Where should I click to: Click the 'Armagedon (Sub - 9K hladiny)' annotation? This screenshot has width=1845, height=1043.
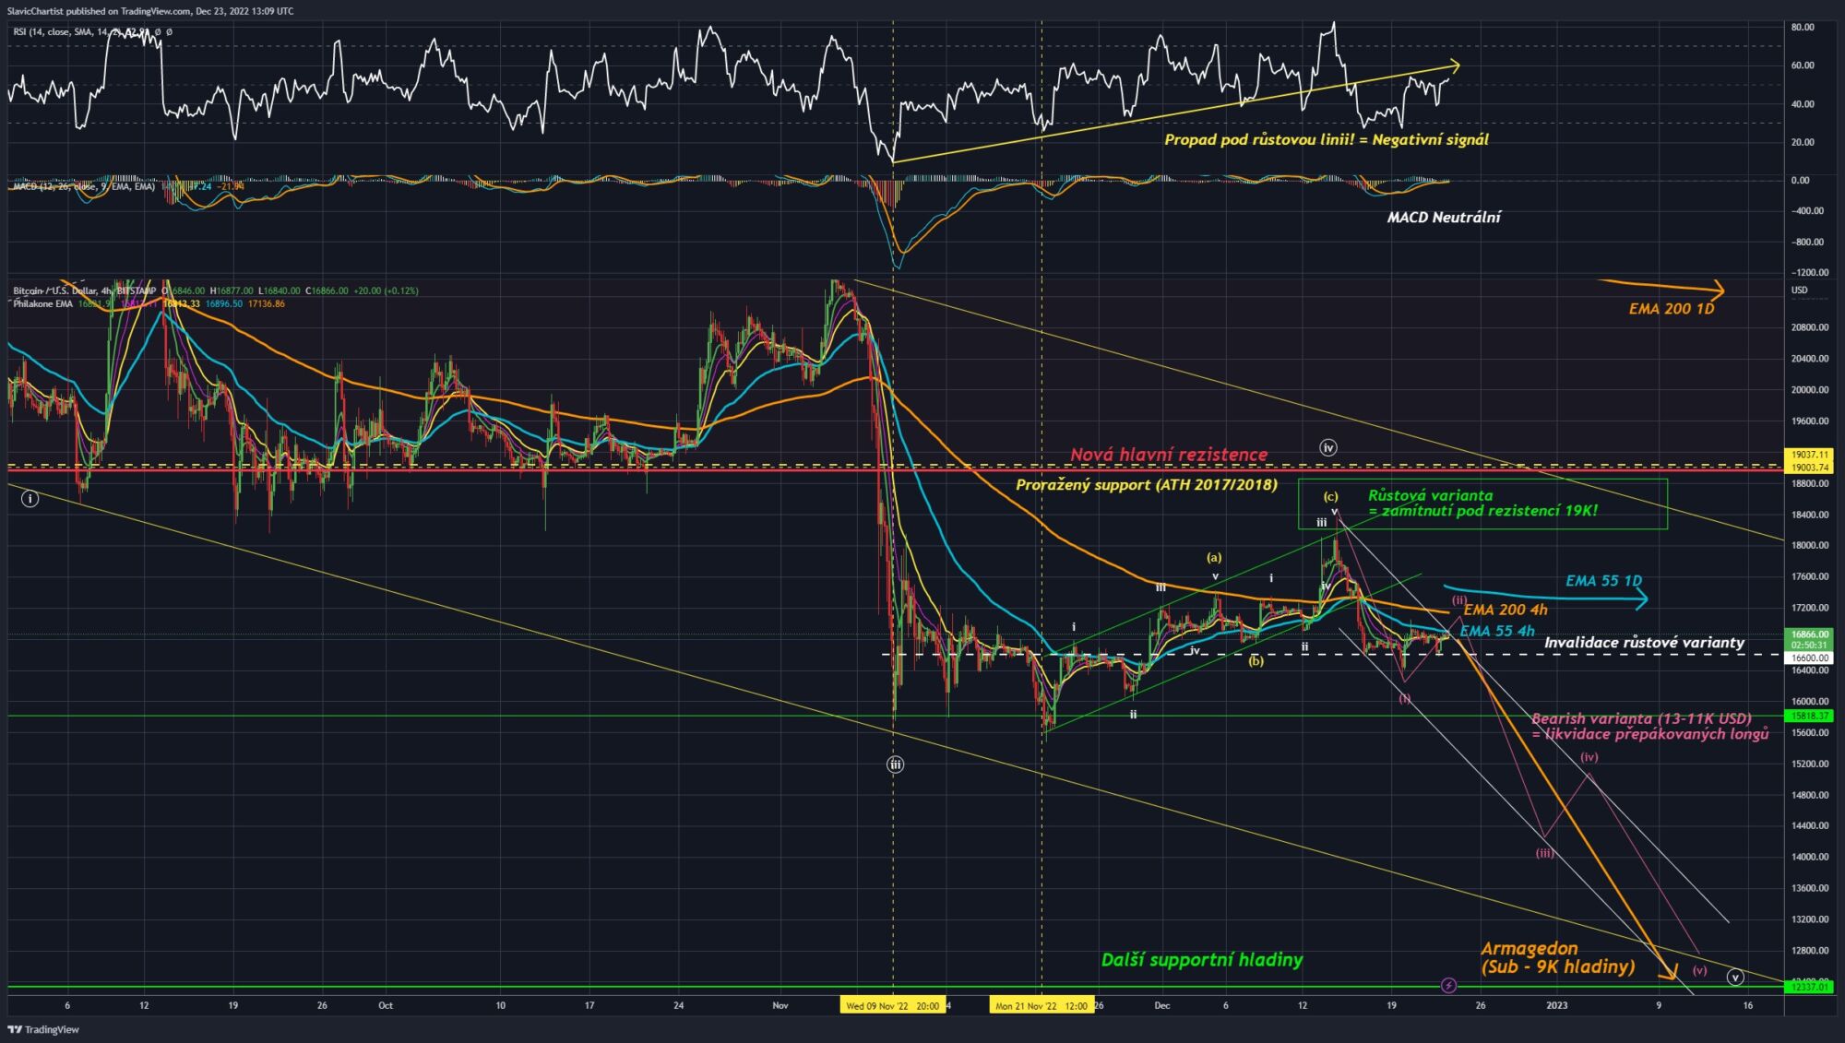point(1558,957)
